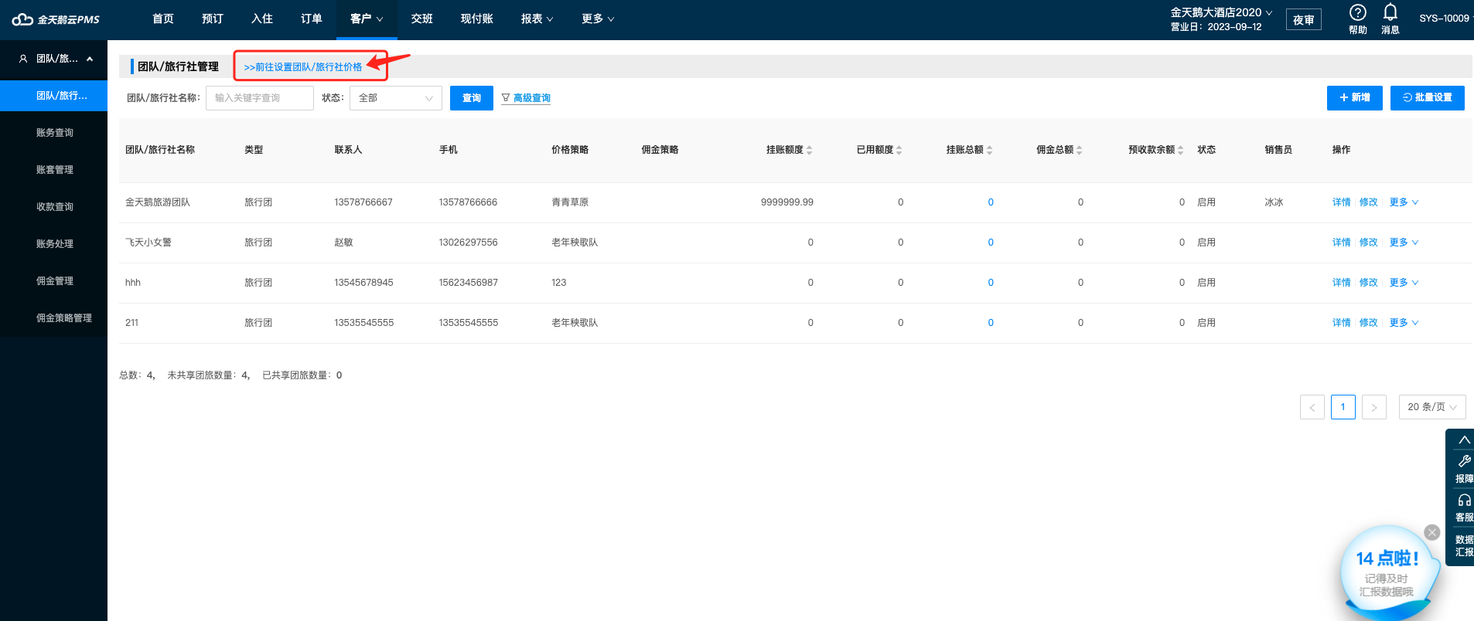Sort by 挂账总额 column
The height and width of the screenshot is (621, 1474).
point(989,150)
